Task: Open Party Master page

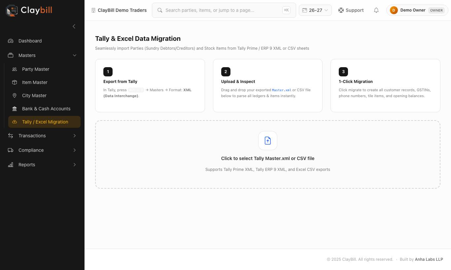Action: 44,69
